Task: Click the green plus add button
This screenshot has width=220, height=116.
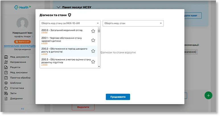Action: [x=208, y=95]
